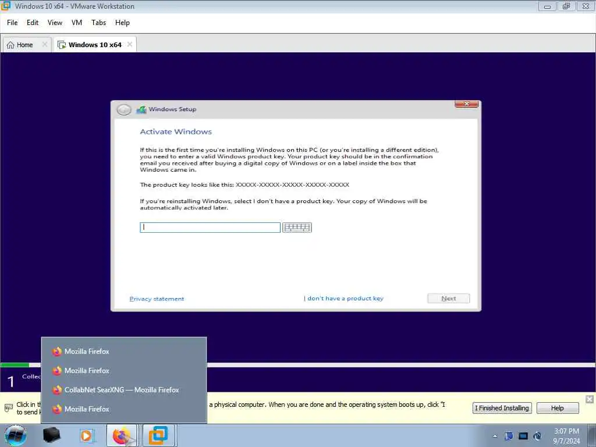Click into the product key field
596x447 pixels.
[210, 228]
